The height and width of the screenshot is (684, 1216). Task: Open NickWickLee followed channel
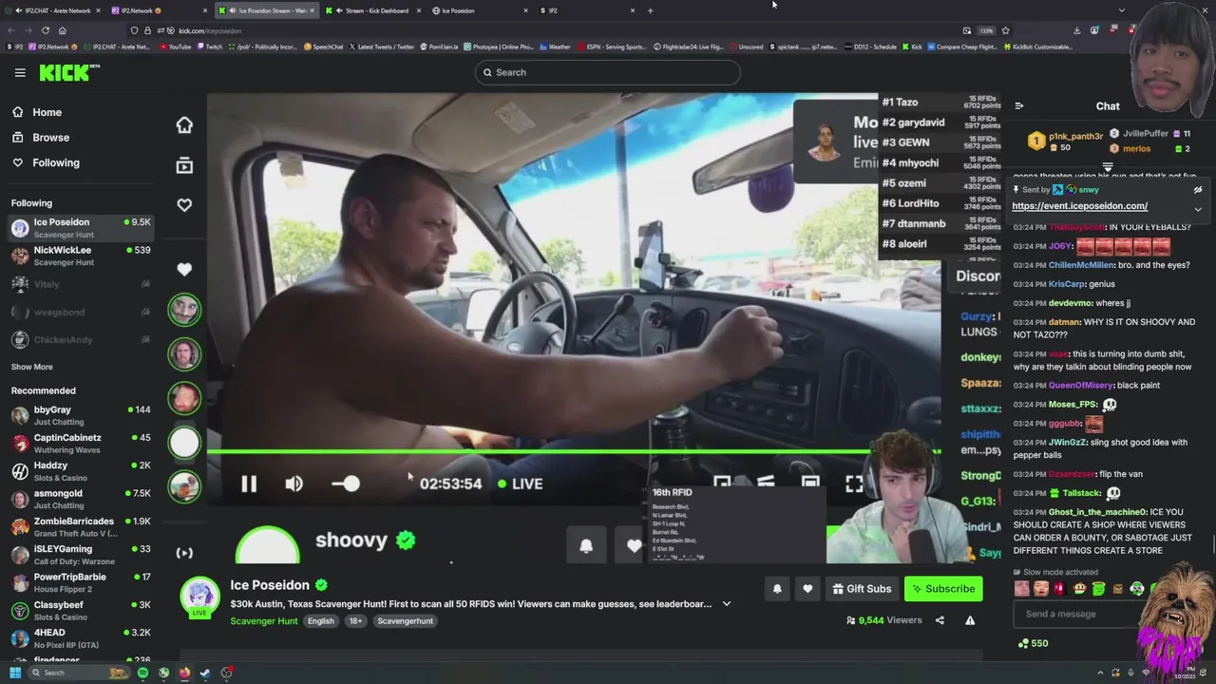pos(81,256)
